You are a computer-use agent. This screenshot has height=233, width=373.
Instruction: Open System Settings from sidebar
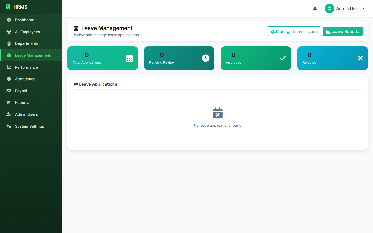click(x=31, y=126)
